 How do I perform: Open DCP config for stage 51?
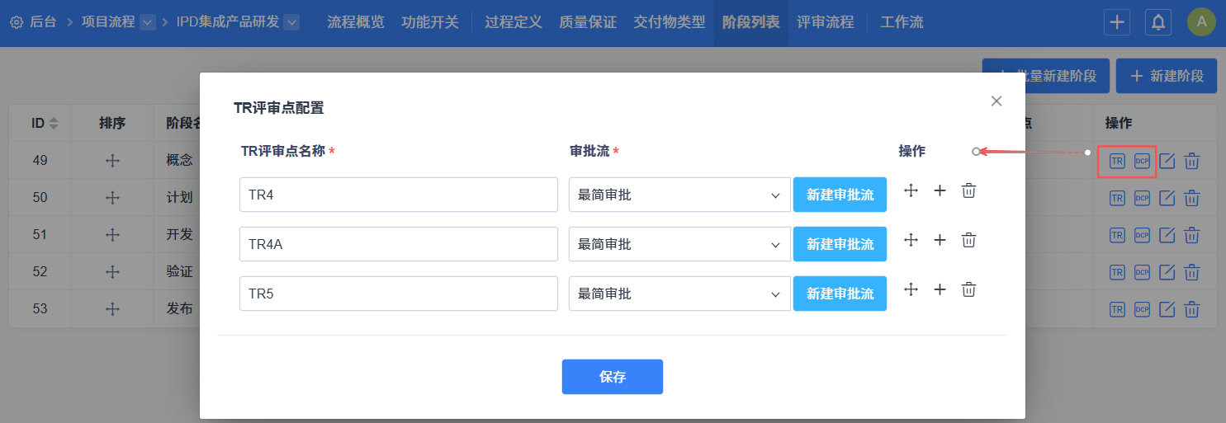1142,235
